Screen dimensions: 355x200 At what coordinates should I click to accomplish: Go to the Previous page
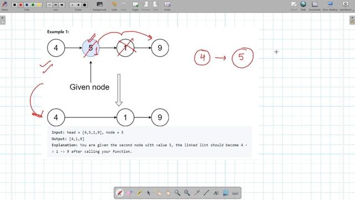(x=145, y=6)
